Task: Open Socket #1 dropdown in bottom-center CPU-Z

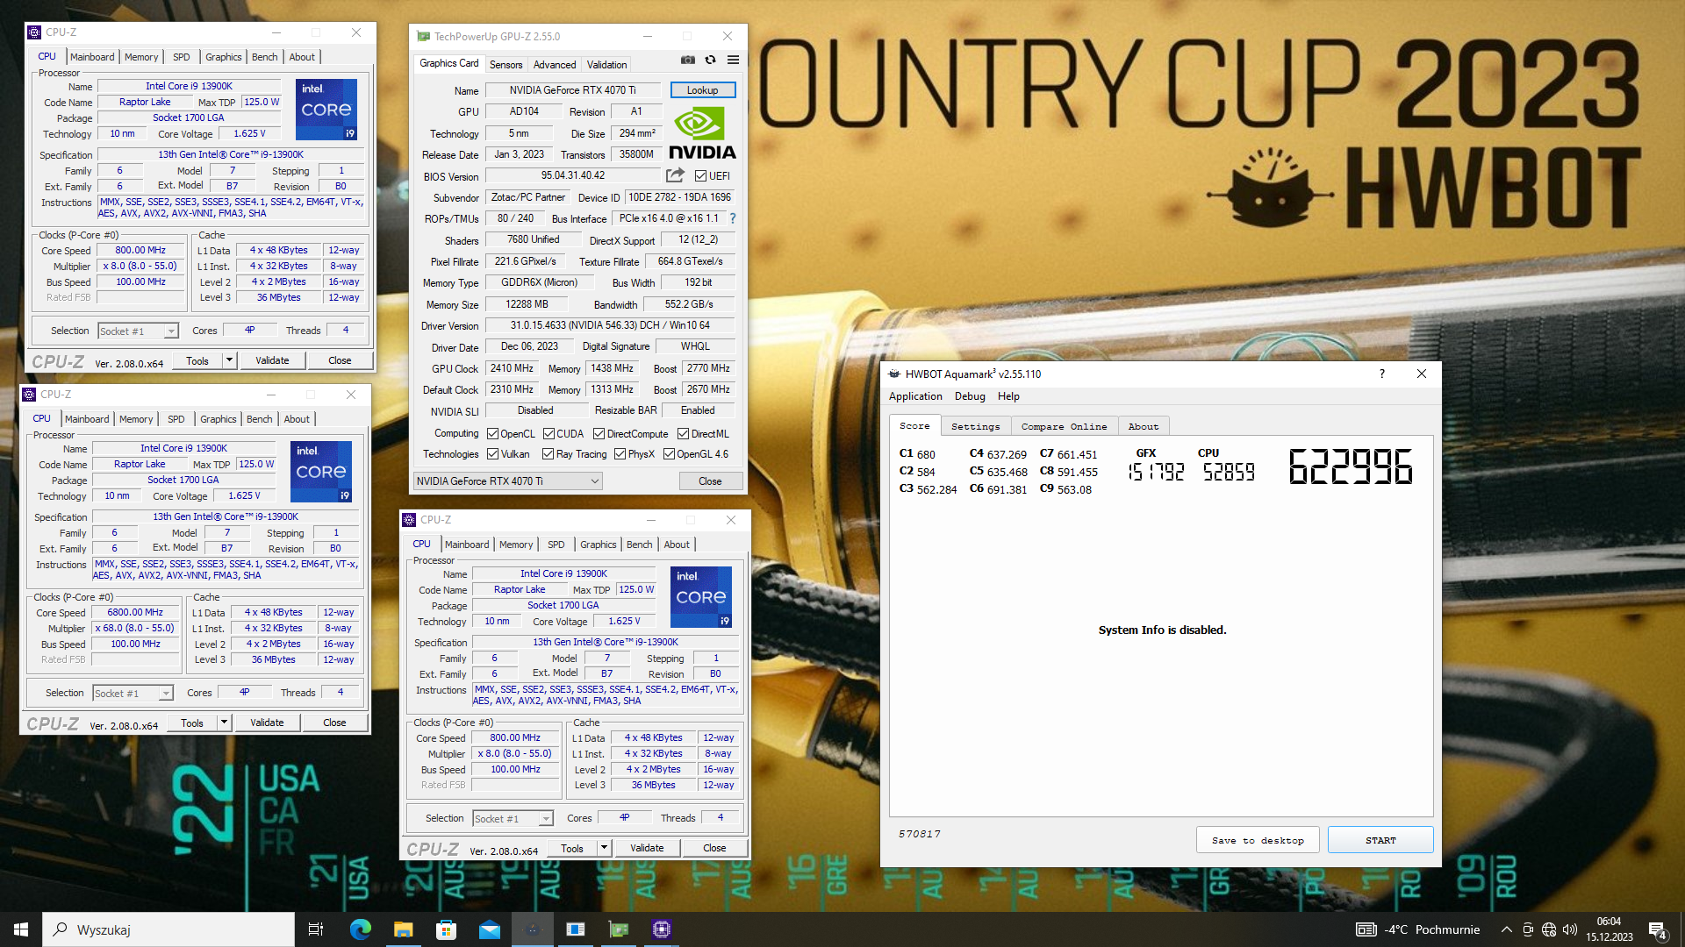Action: [513, 819]
